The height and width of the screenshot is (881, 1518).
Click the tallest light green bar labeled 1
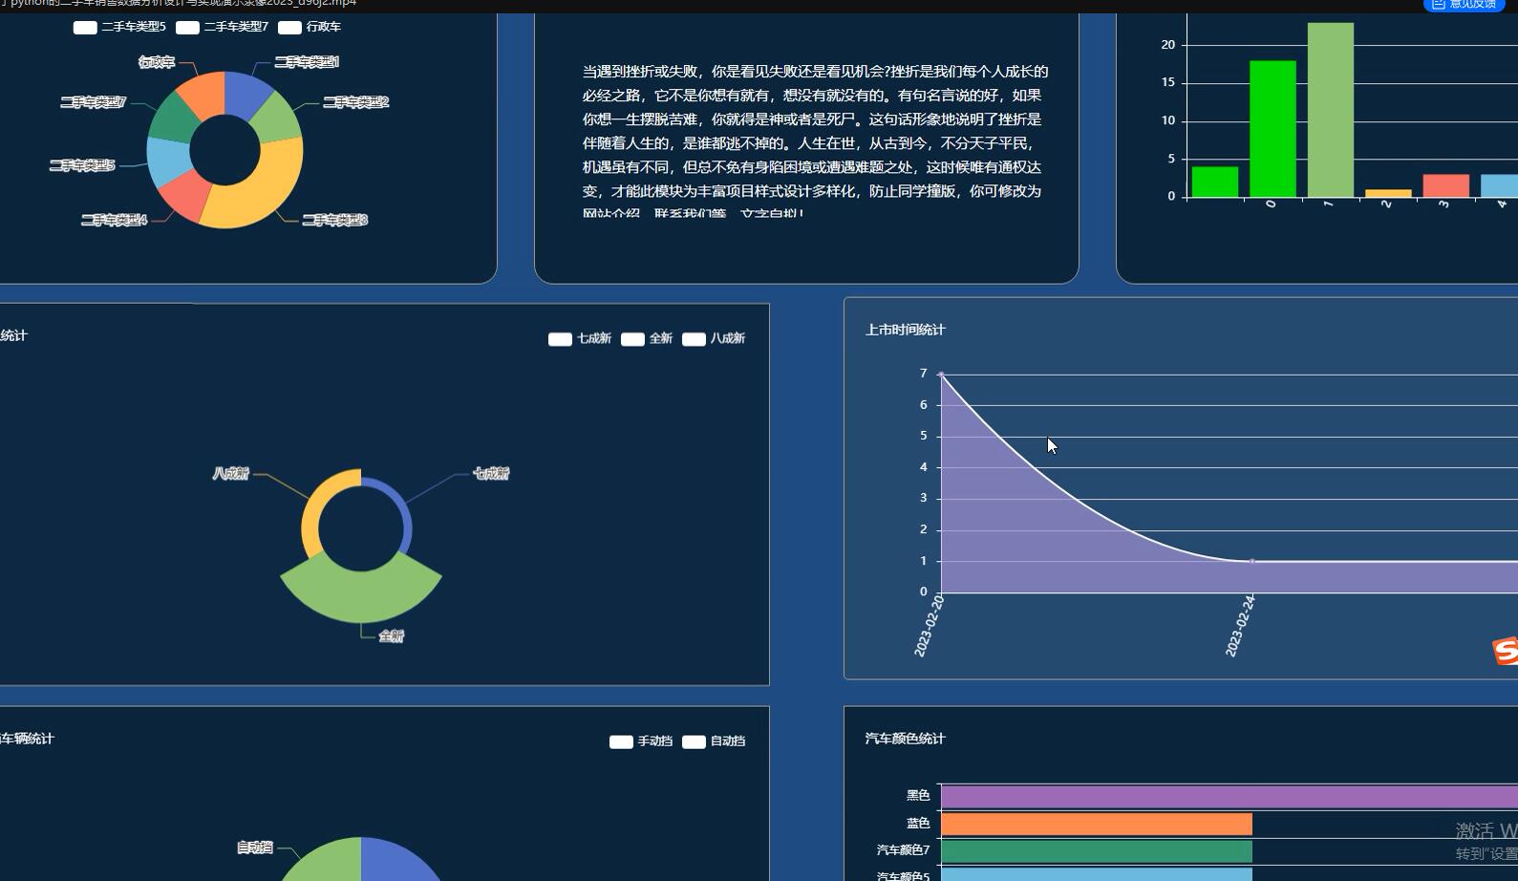click(x=1331, y=110)
